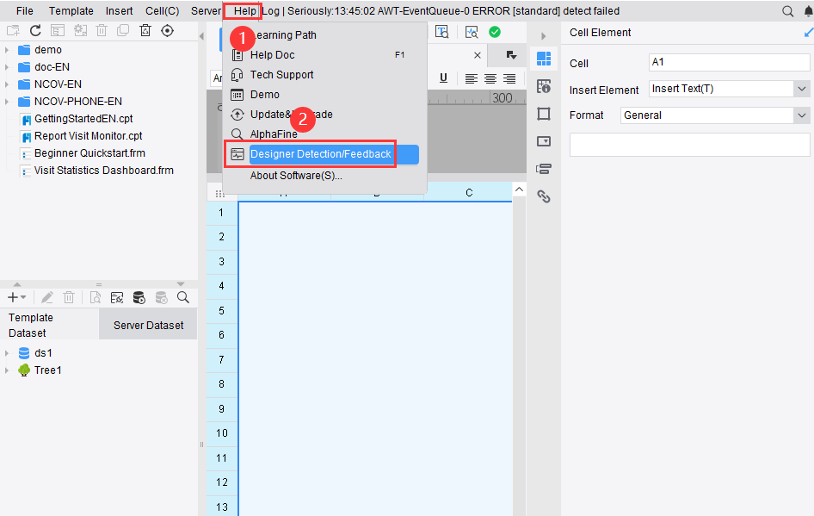Screen dimensions: 814x516
Task: Collapse the left panel with arrow
Action: (201, 36)
